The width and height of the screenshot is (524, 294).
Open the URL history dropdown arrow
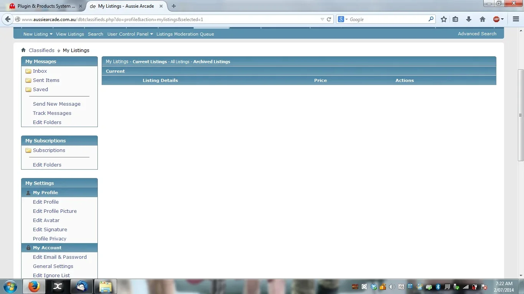(x=322, y=19)
